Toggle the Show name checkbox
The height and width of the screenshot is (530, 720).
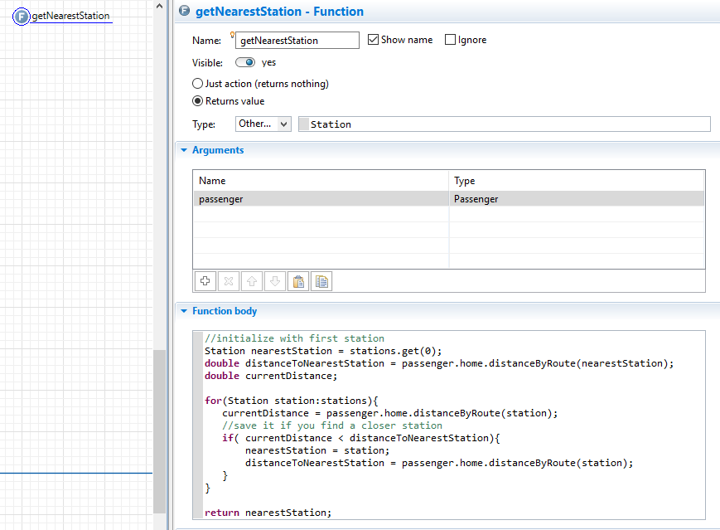tap(373, 40)
